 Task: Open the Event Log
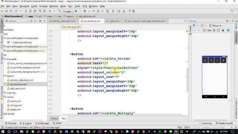205,123
